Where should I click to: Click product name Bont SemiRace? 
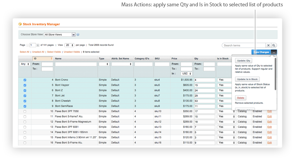pos(64,106)
